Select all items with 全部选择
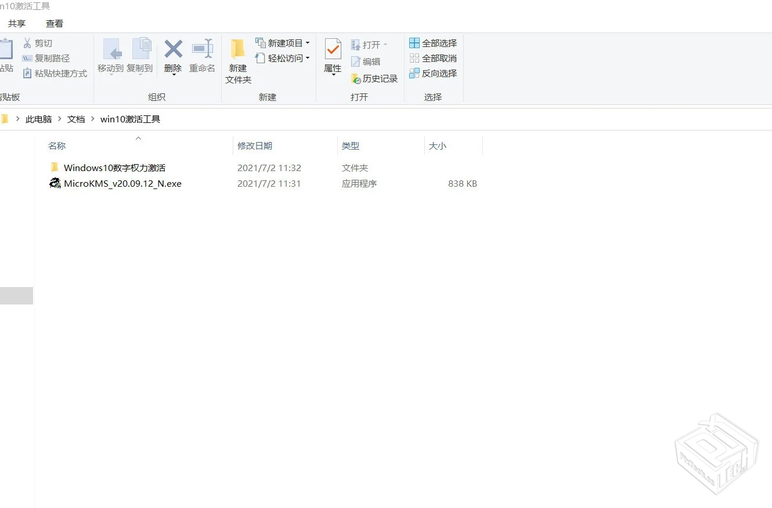 pos(434,42)
